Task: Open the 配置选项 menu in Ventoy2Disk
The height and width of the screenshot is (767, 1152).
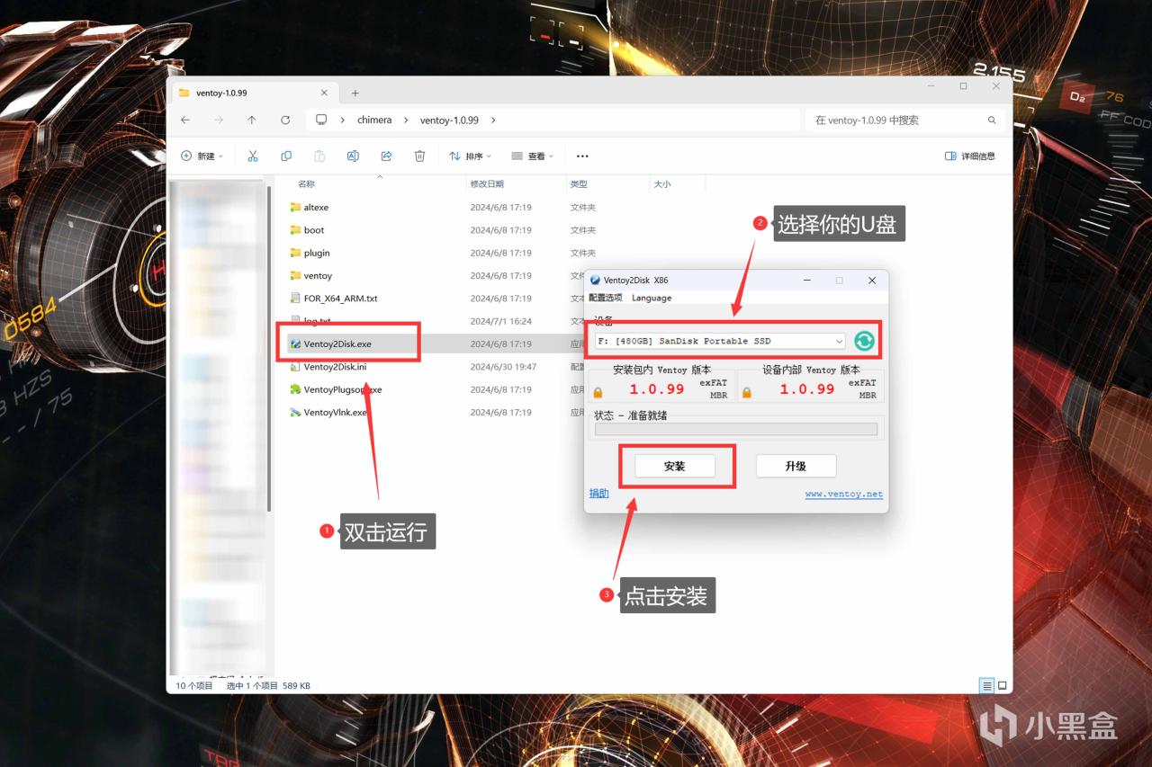Action: coord(606,298)
